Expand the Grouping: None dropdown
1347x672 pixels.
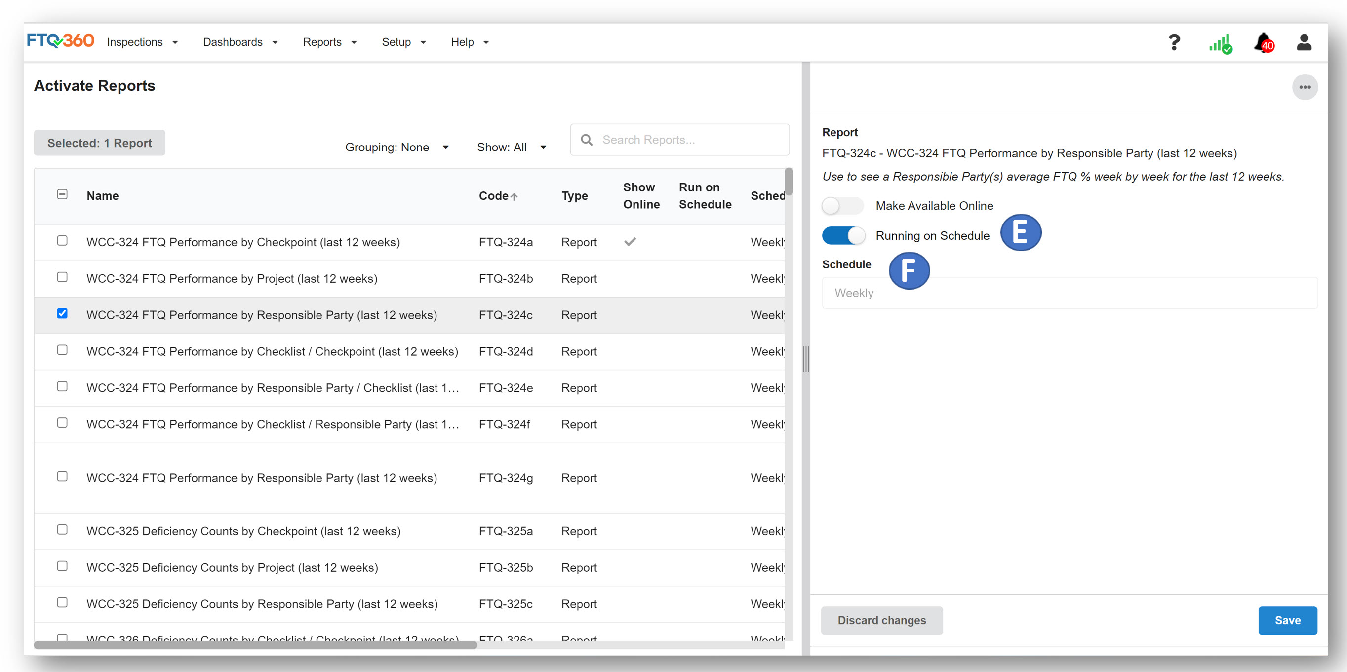(x=397, y=148)
